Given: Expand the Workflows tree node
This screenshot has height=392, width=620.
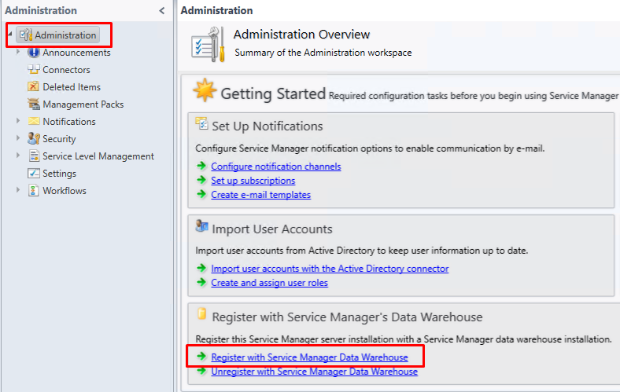Looking at the screenshot, I should (18, 190).
